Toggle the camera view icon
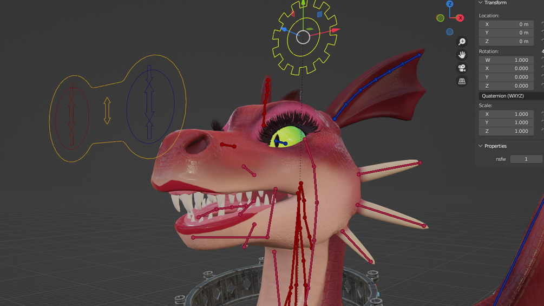544x306 pixels. 462,68
